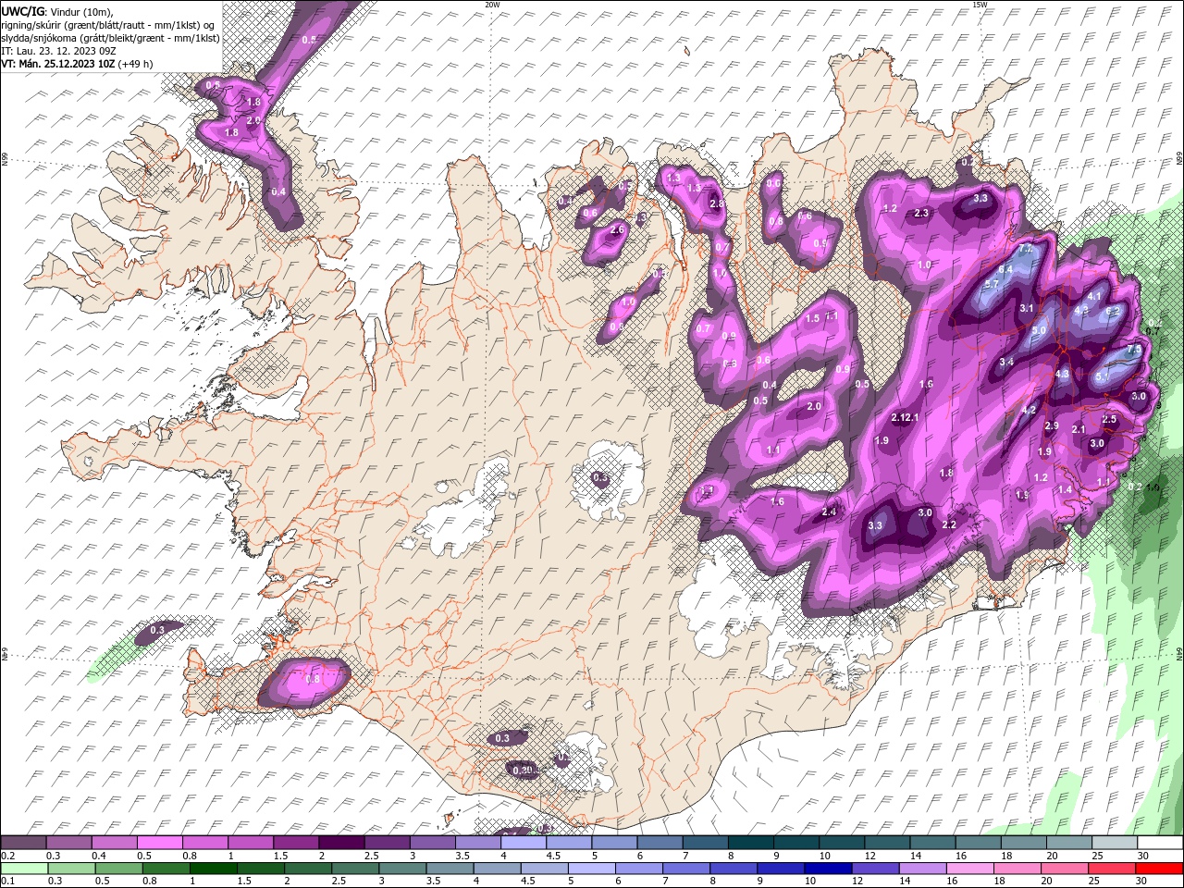1184x888 pixels.
Task: Click the white swatch labeled 30 in upper legend row
Action: click(1159, 843)
